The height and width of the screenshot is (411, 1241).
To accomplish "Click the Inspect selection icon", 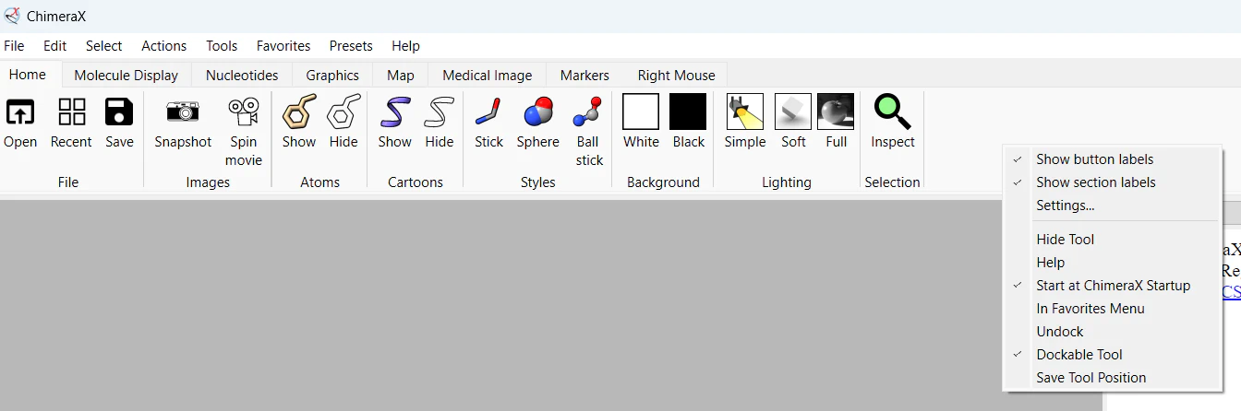I will [892, 112].
